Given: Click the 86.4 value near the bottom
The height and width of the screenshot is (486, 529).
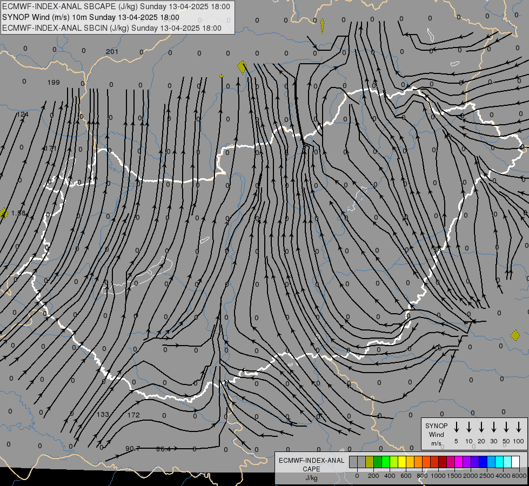Looking at the screenshot, I should click(163, 449).
